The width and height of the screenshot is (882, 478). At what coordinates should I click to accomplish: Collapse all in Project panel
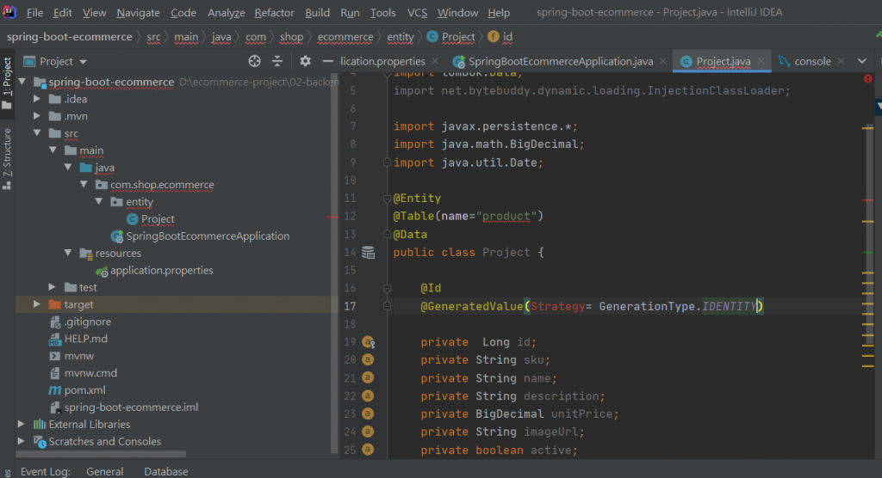[x=277, y=61]
